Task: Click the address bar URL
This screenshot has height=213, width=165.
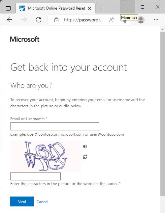Action: [x=83, y=20]
